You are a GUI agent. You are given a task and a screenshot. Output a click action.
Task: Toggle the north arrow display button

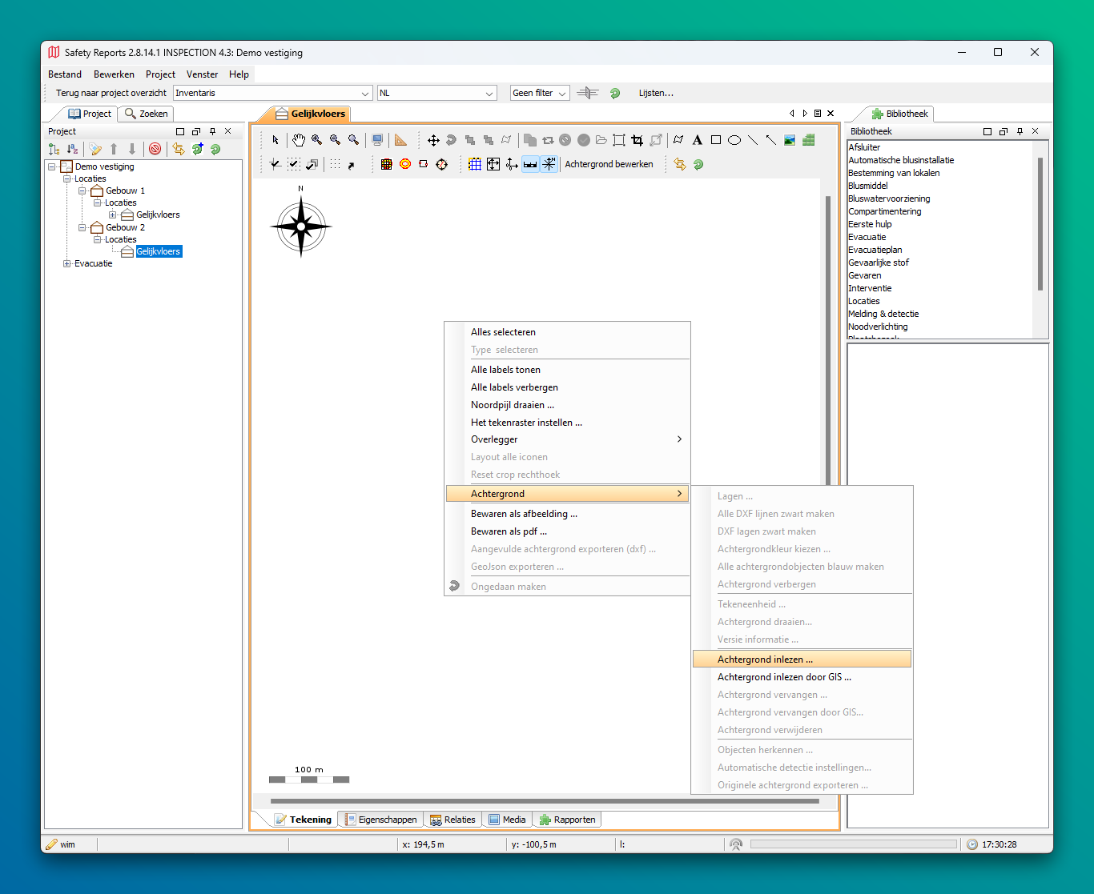[x=549, y=164]
